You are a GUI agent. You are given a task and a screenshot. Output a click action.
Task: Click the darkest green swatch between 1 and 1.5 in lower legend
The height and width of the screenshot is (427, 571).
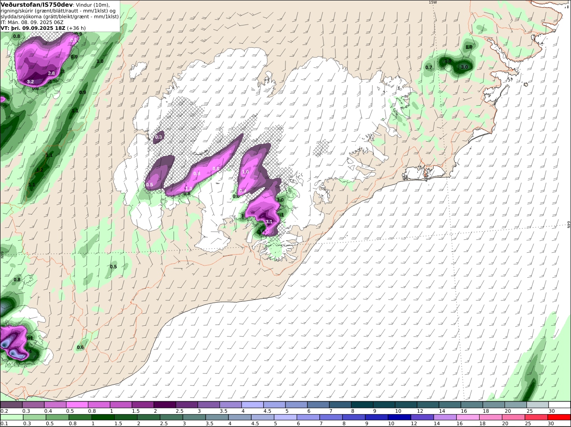click(x=103, y=418)
